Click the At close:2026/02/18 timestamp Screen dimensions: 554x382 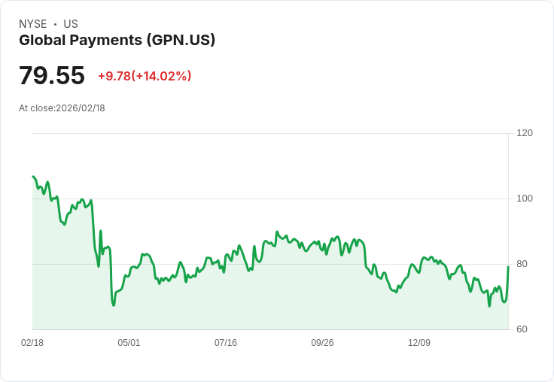(x=62, y=108)
